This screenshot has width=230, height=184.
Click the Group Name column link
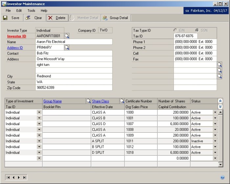(x=53, y=101)
